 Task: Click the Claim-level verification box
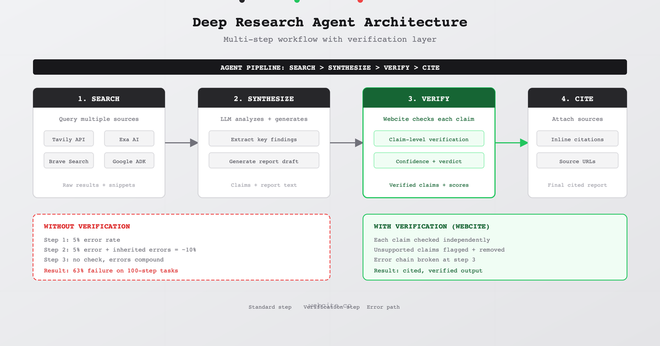coord(429,138)
